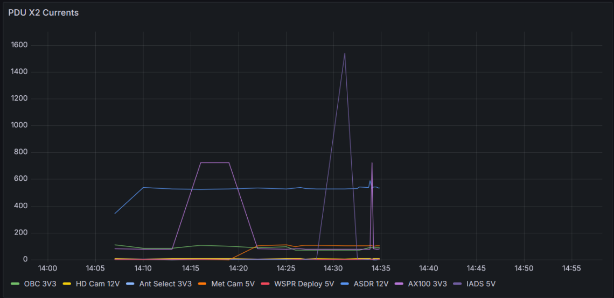Click the 400 y-axis label
Image resolution: width=614 pixels, height=298 pixels.
[21, 206]
